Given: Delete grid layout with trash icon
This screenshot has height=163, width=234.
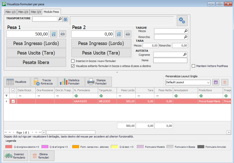Looking at the screenshot, I should 225,82.
